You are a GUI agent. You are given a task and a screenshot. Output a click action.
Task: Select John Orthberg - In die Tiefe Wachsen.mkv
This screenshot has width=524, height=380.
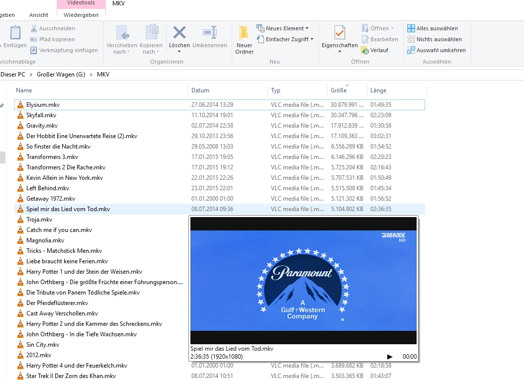click(82, 334)
